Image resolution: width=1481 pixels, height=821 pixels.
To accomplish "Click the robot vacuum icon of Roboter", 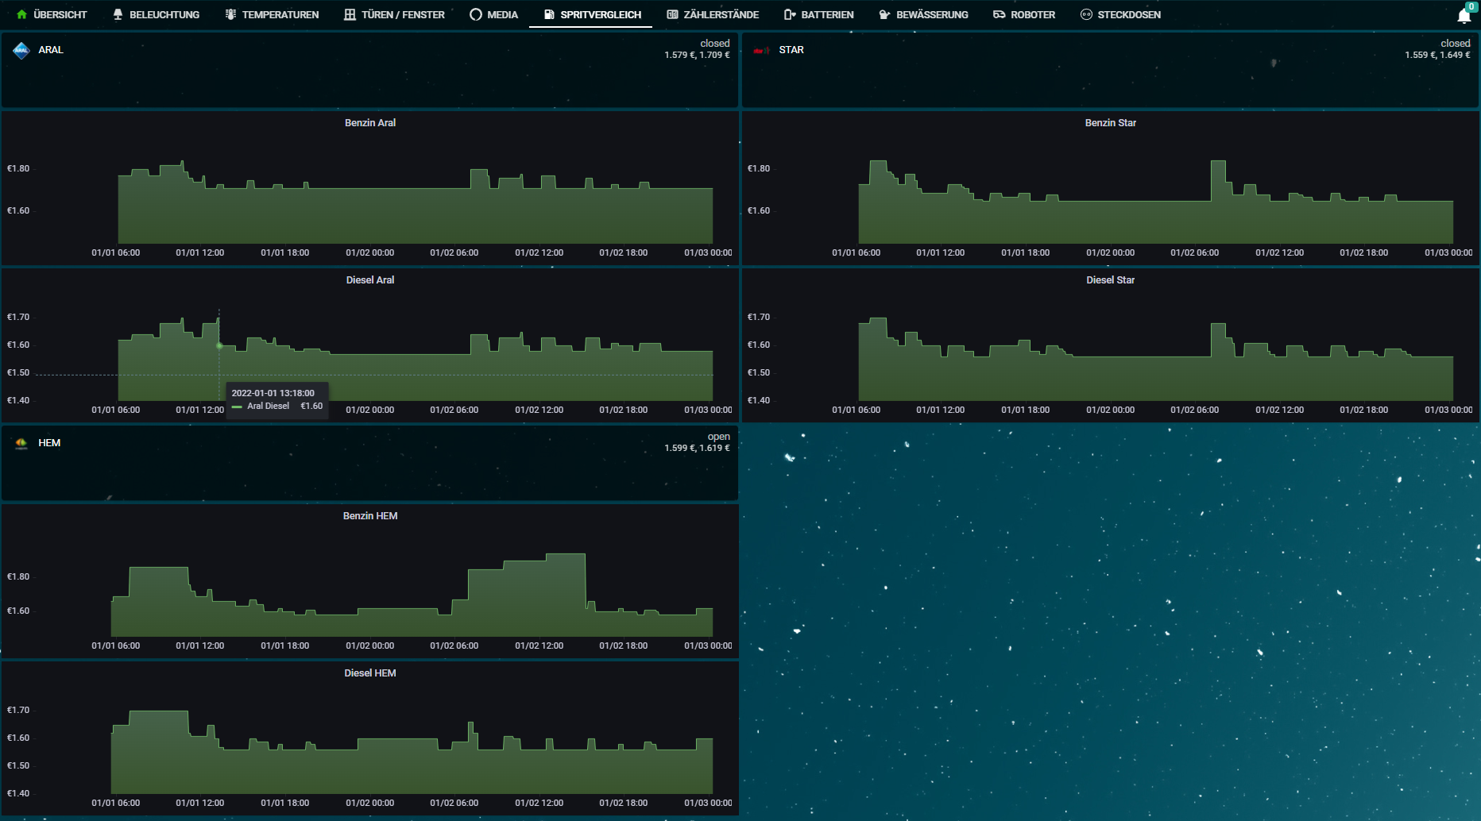I will tap(999, 14).
